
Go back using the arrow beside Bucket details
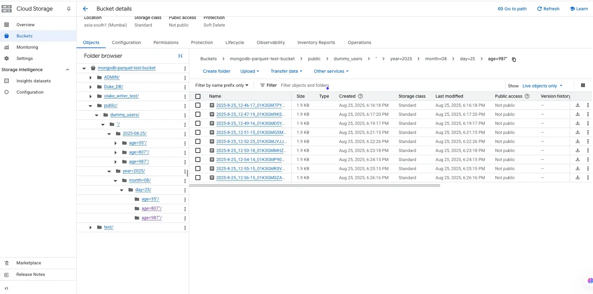click(85, 9)
